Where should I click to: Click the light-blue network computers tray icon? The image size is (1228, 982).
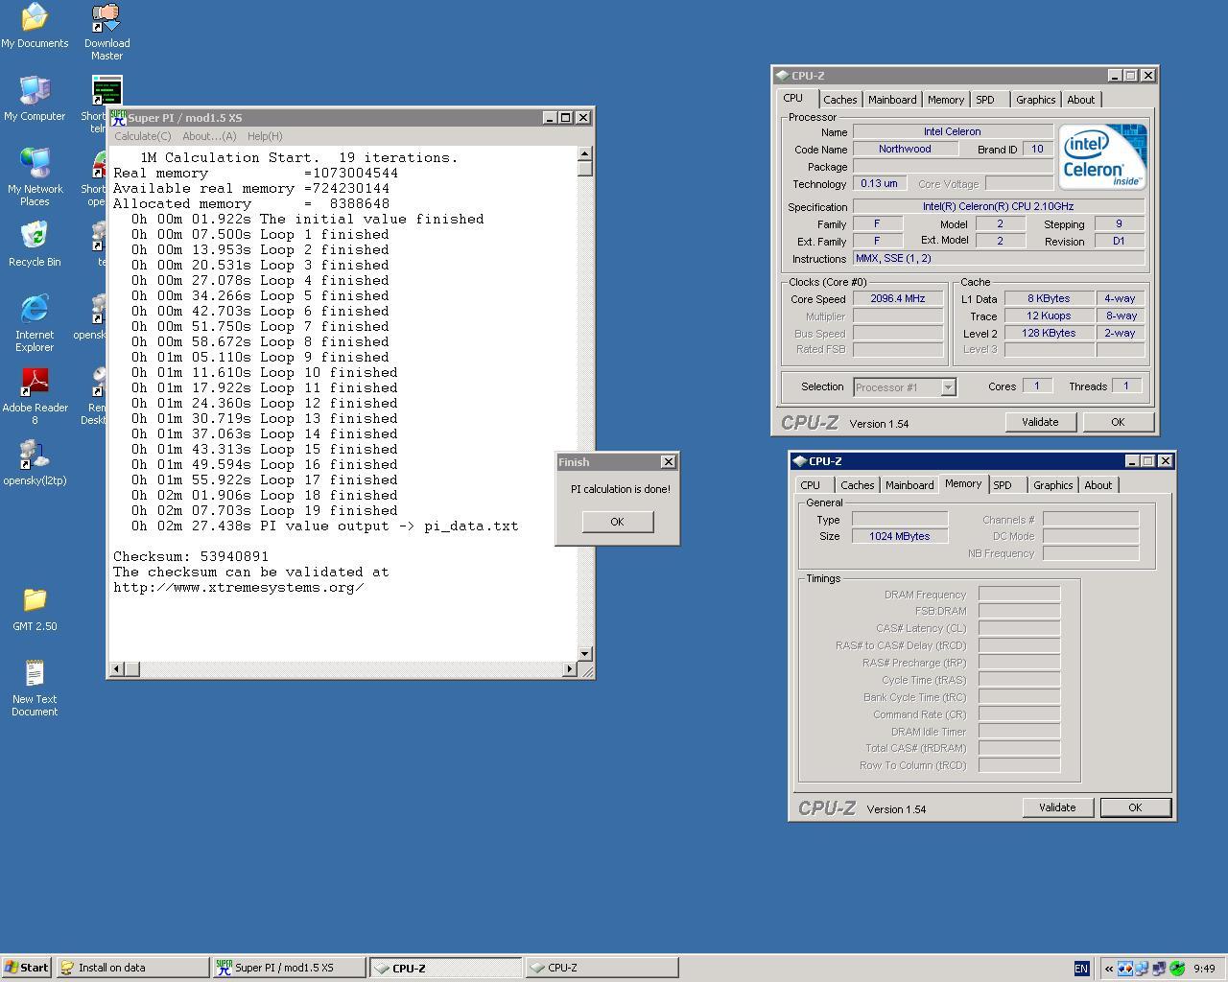coord(1142,969)
